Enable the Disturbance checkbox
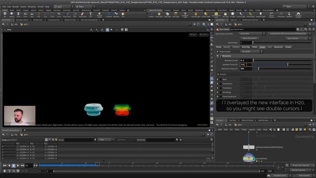The image size is (316, 178). (x=221, y=84)
